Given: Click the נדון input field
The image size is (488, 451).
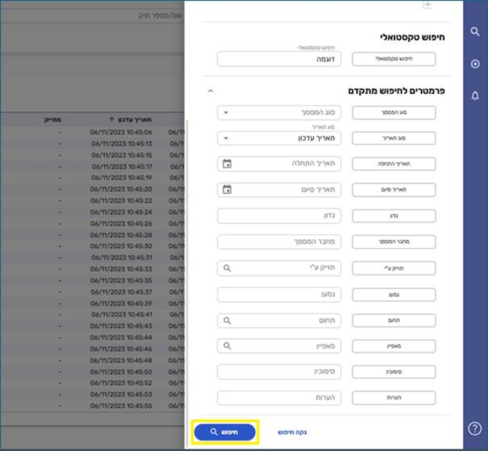Looking at the screenshot, I should coord(278,216).
